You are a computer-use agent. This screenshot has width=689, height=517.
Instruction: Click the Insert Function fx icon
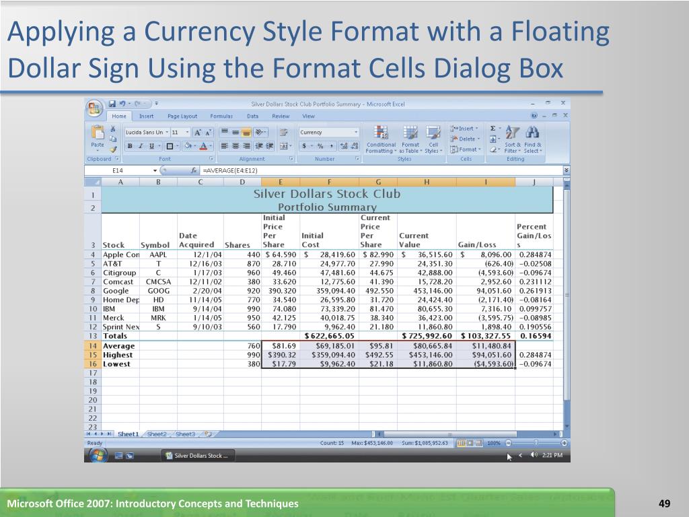point(194,170)
